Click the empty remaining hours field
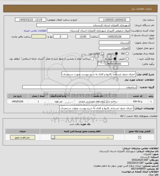 pos(39,36)
